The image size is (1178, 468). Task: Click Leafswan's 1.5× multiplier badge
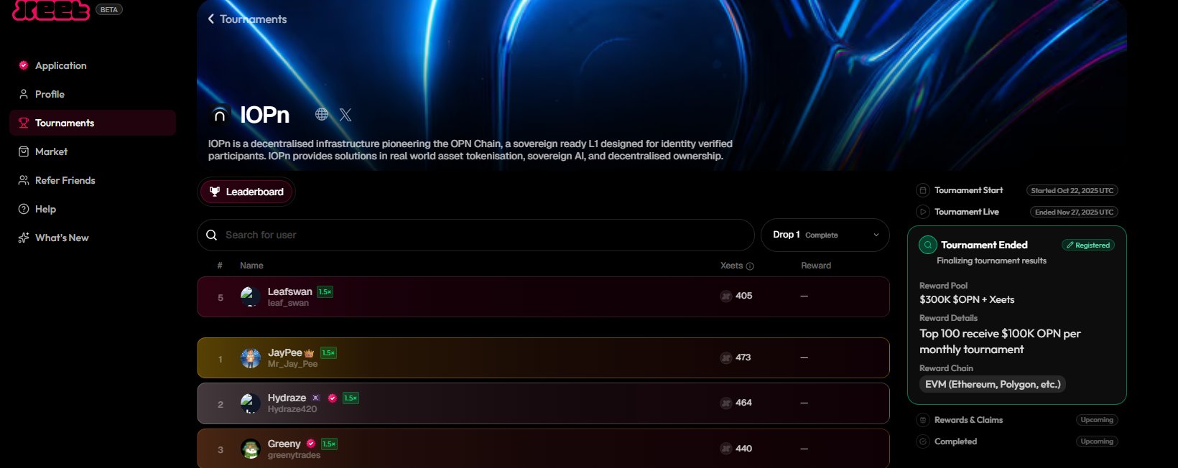click(325, 292)
